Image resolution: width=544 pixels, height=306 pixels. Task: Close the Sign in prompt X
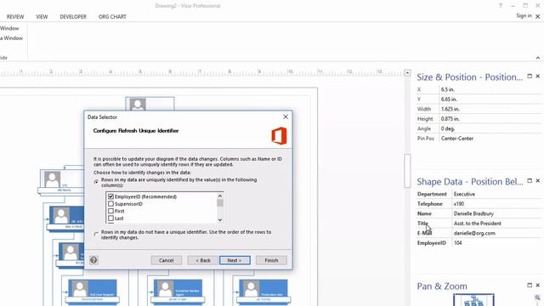click(538, 16)
